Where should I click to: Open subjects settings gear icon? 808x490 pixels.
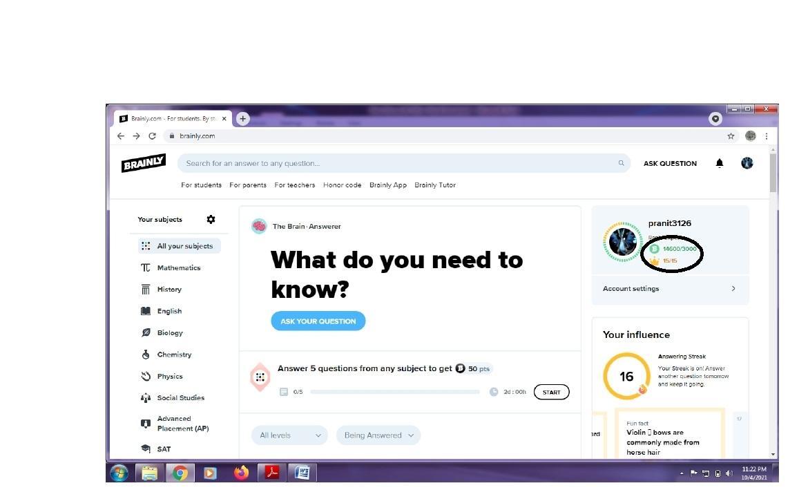pyautogui.click(x=211, y=219)
